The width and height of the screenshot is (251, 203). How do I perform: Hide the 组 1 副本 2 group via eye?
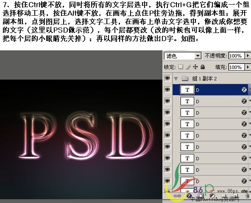coord(167,78)
